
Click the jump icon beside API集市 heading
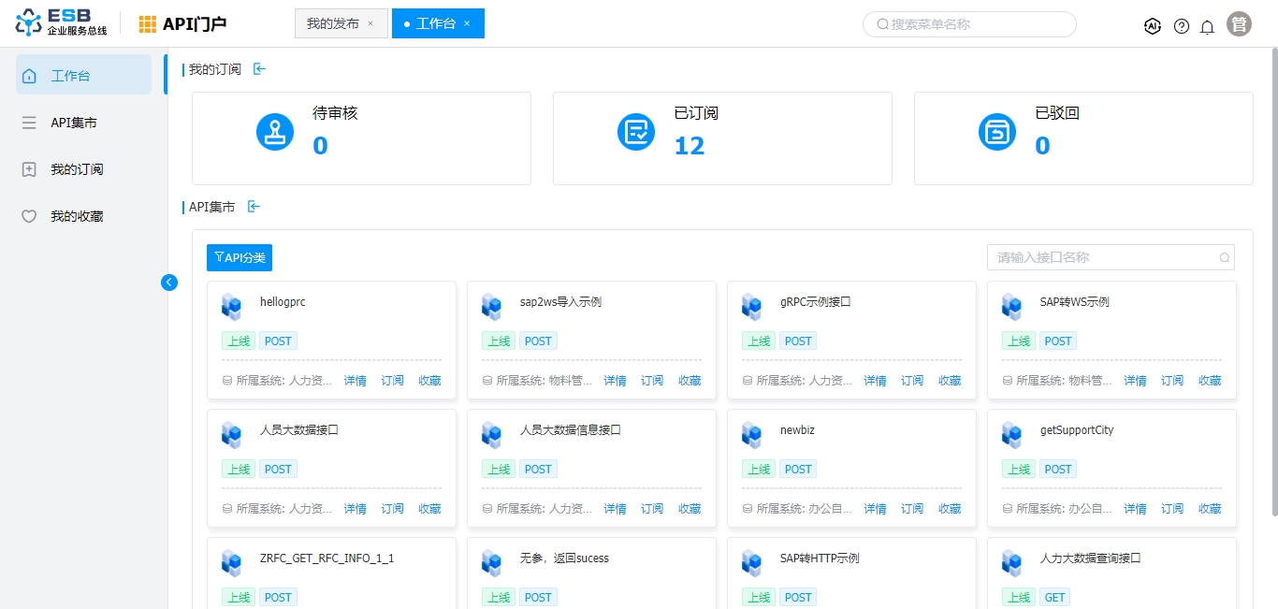coord(254,207)
